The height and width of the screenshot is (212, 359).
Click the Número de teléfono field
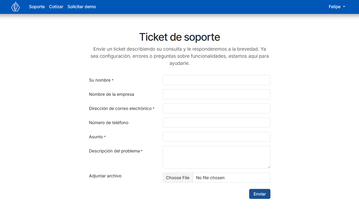point(216,123)
